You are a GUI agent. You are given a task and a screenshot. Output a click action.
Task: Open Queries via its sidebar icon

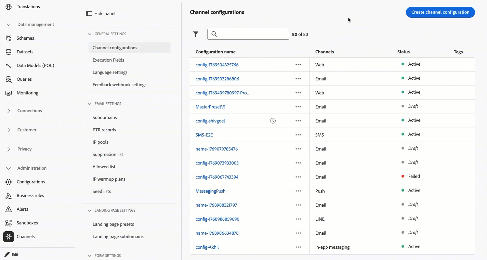click(9, 79)
